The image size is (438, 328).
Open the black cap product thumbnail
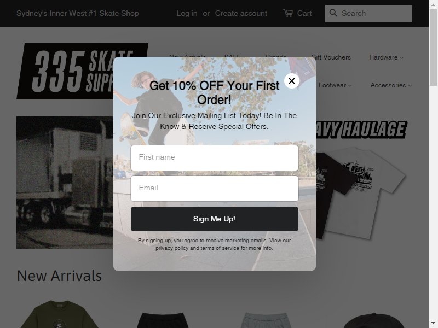coord(374,320)
